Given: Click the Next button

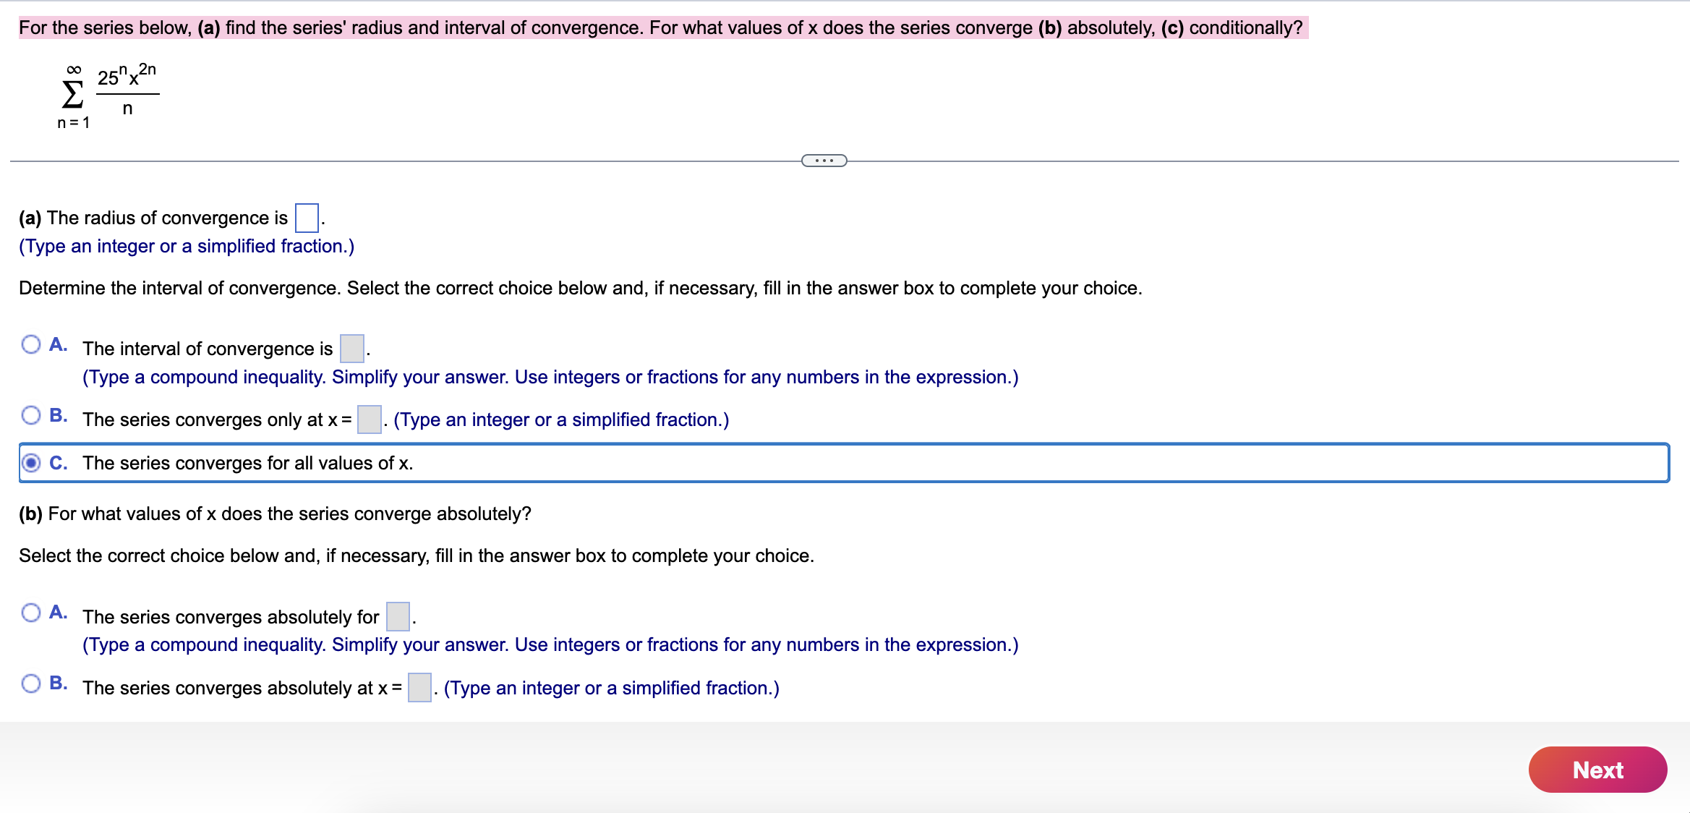Looking at the screenshot, I should [1597, 770].
